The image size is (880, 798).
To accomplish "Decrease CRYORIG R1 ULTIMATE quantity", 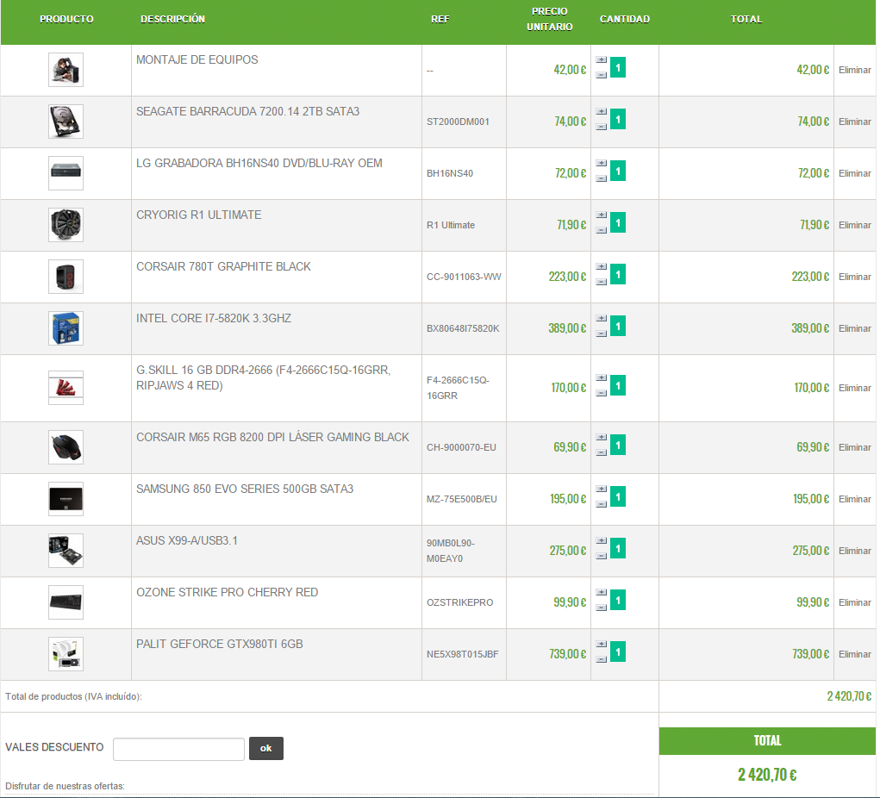I will coord(601,229).
